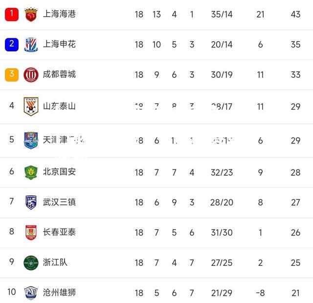
Task: Click the 上海申花 team logo
Action: pyautogui.click(x=31, y=45)
